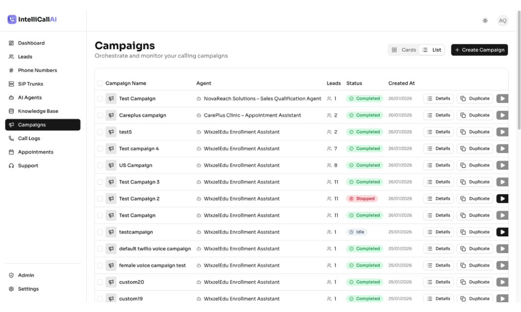
Task: Open Details for testcampaign
Action: [438, 232]
